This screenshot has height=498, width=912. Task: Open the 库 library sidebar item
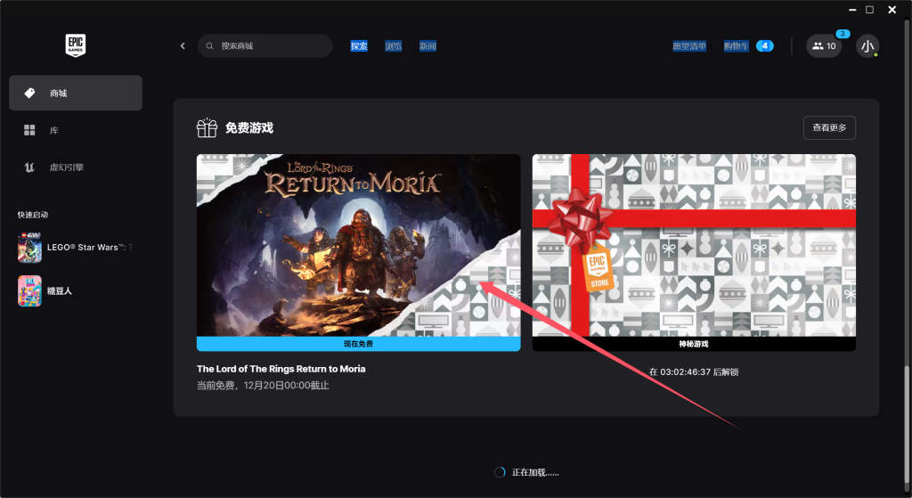tap(76, 130)
